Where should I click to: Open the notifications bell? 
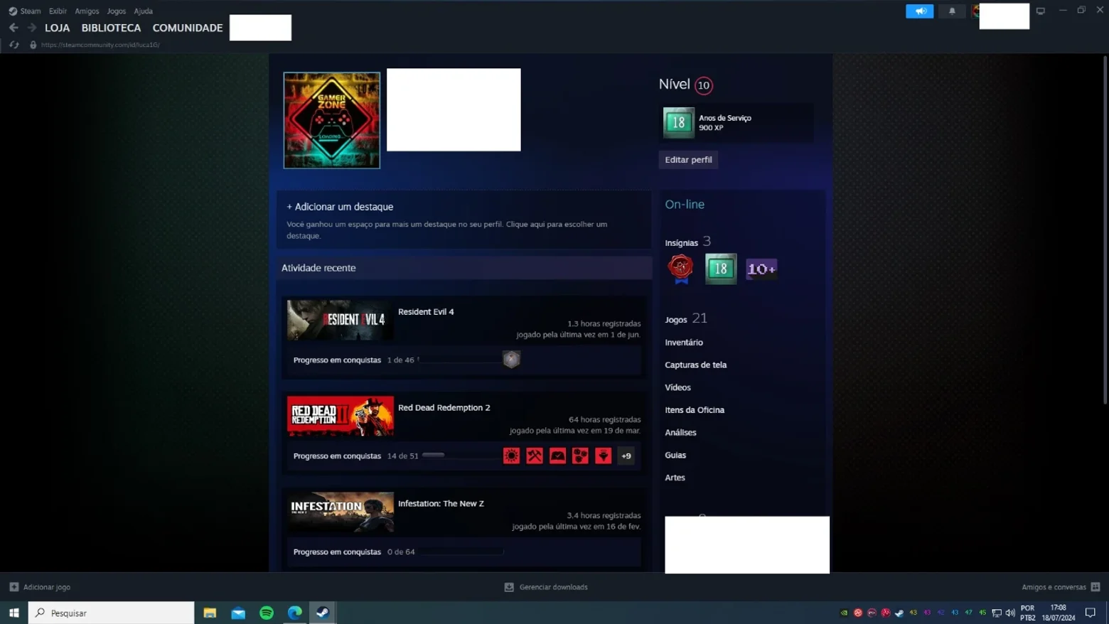(x=952, y=11)
